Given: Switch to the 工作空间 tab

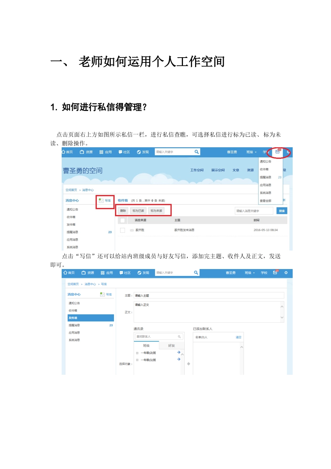Looking at the screenshot, I should (x=197, y=170).
